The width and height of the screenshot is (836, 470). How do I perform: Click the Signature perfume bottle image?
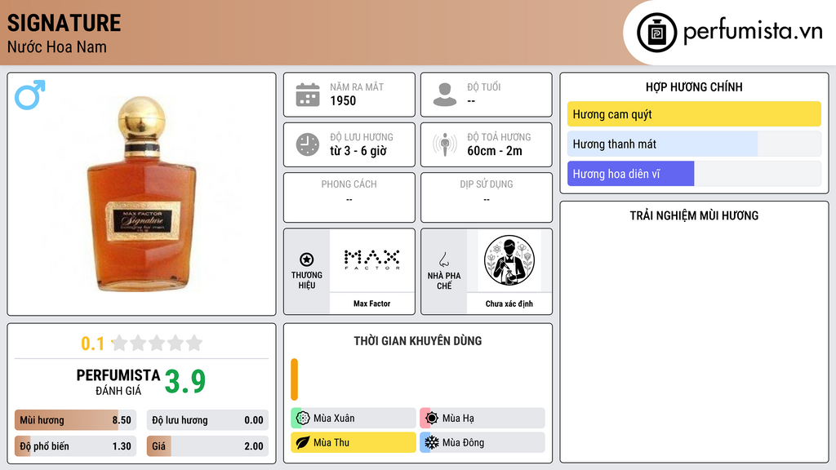[x=141, y=193]
